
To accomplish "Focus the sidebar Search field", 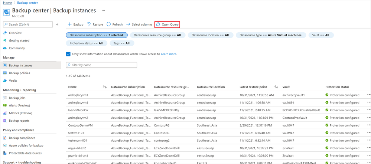I will (x=28, y=24).
